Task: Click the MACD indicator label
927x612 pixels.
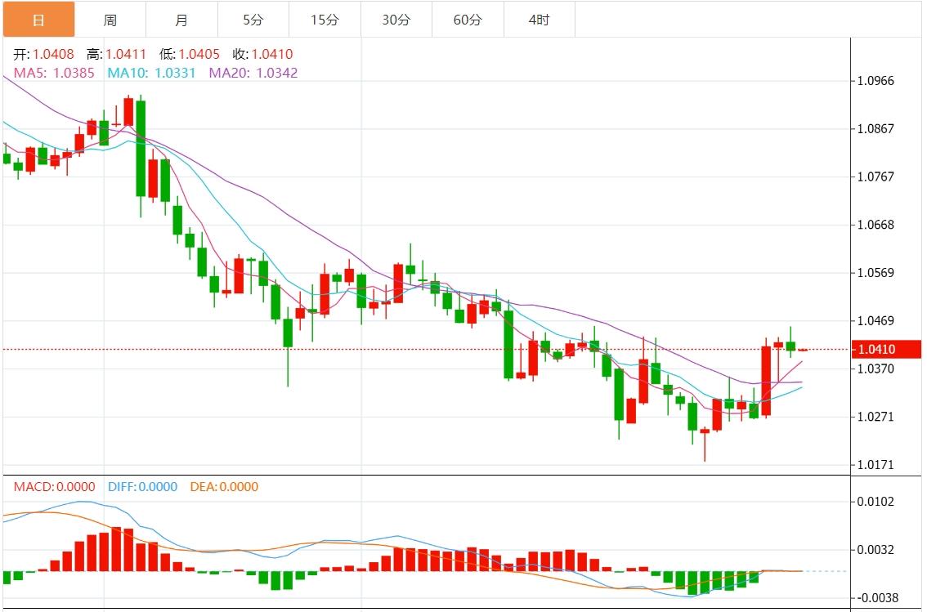Action: click(x=54, y=487)
